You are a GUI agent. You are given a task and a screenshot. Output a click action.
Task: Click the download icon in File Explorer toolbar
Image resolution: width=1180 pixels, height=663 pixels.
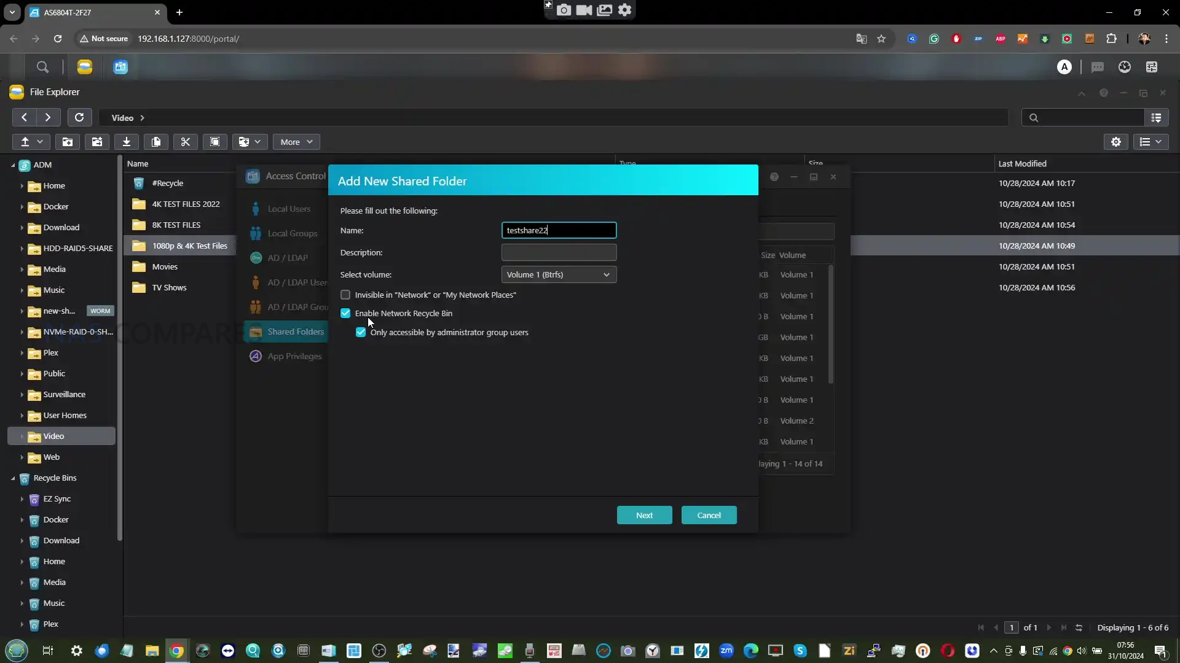[x=126, y=142]
